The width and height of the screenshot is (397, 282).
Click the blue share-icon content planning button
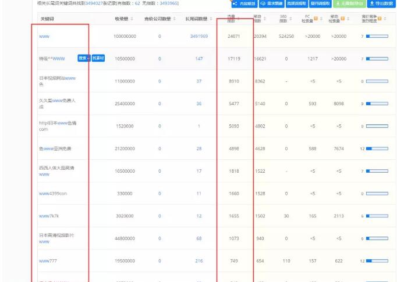pos(244,3)
